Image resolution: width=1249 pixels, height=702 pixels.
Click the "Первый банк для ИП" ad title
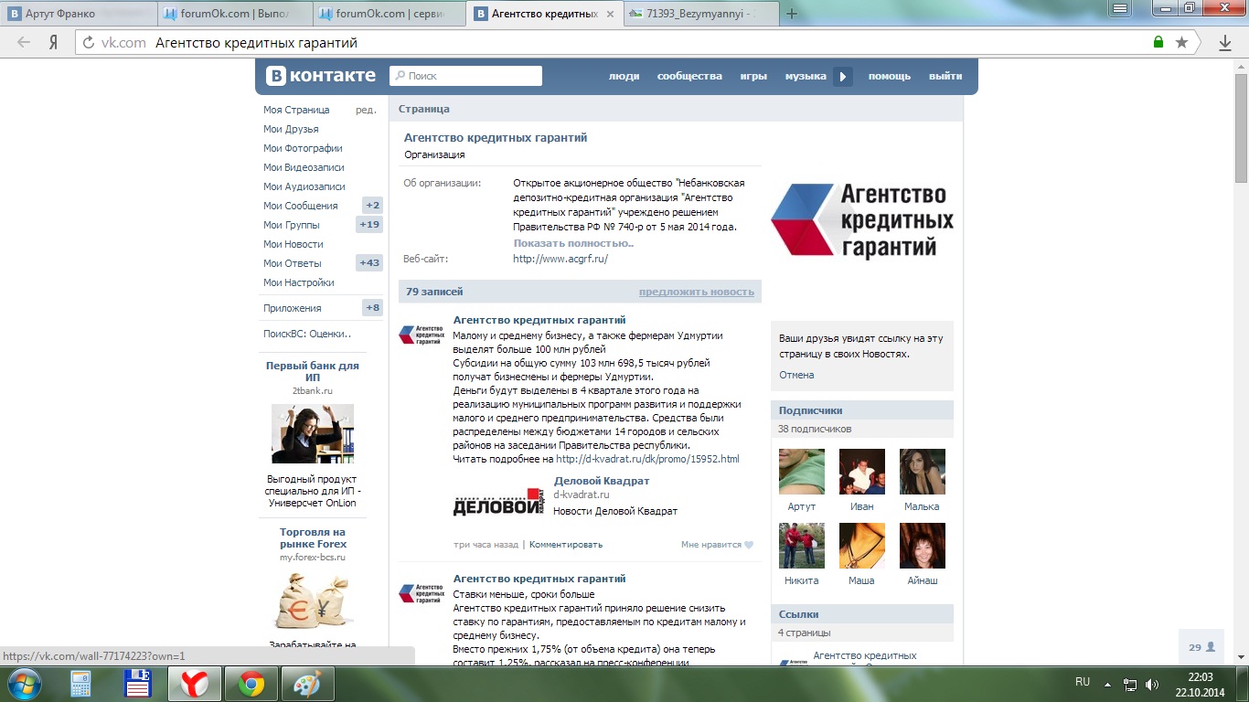[x=313, y=371]
